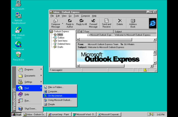
Task: Open Mail Outlook Express desktop icon
Action: pos(18,33)
